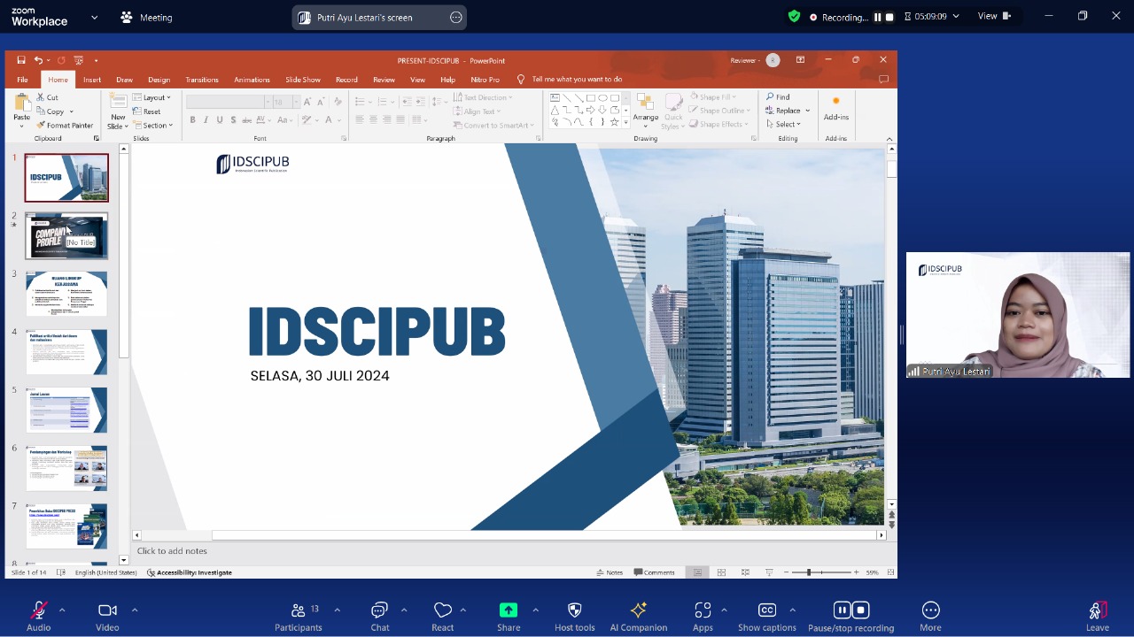Pause recording in Zoom bottom toolbar

(x=842, y=610)
